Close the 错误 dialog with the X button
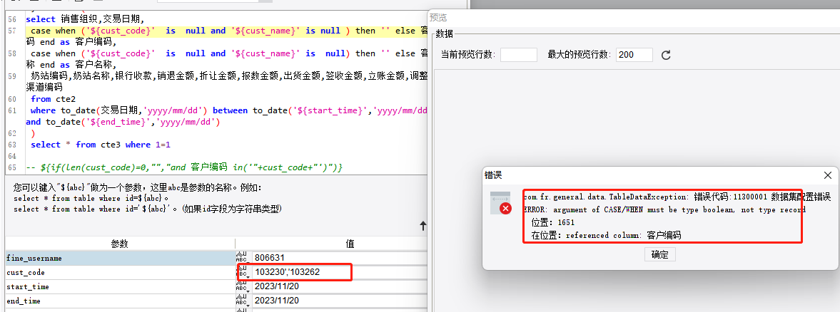 pos(828,175)
